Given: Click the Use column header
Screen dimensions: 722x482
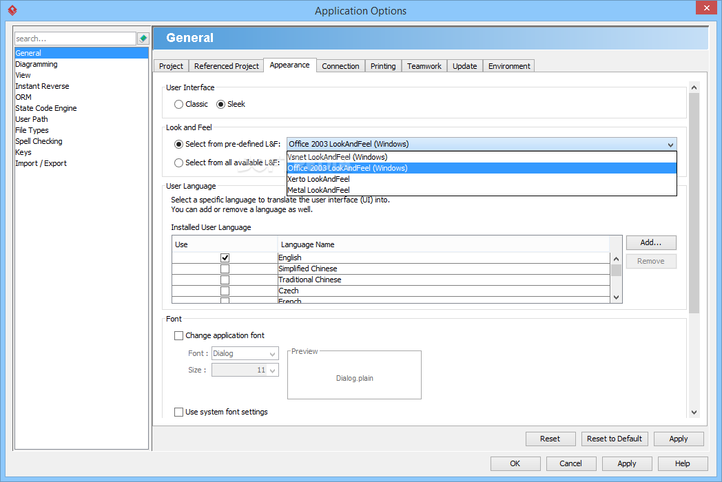Looking at the screenshot, I should pos(225,244).
